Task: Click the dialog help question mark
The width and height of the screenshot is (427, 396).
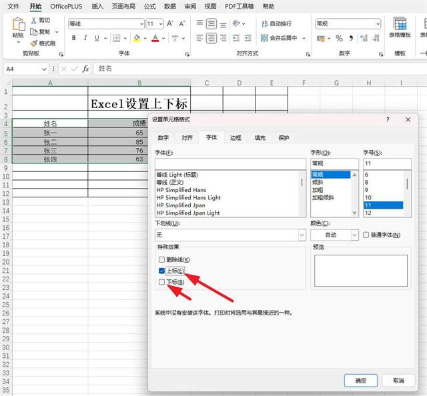Action: pyautogui.click(x=388, y=120)
